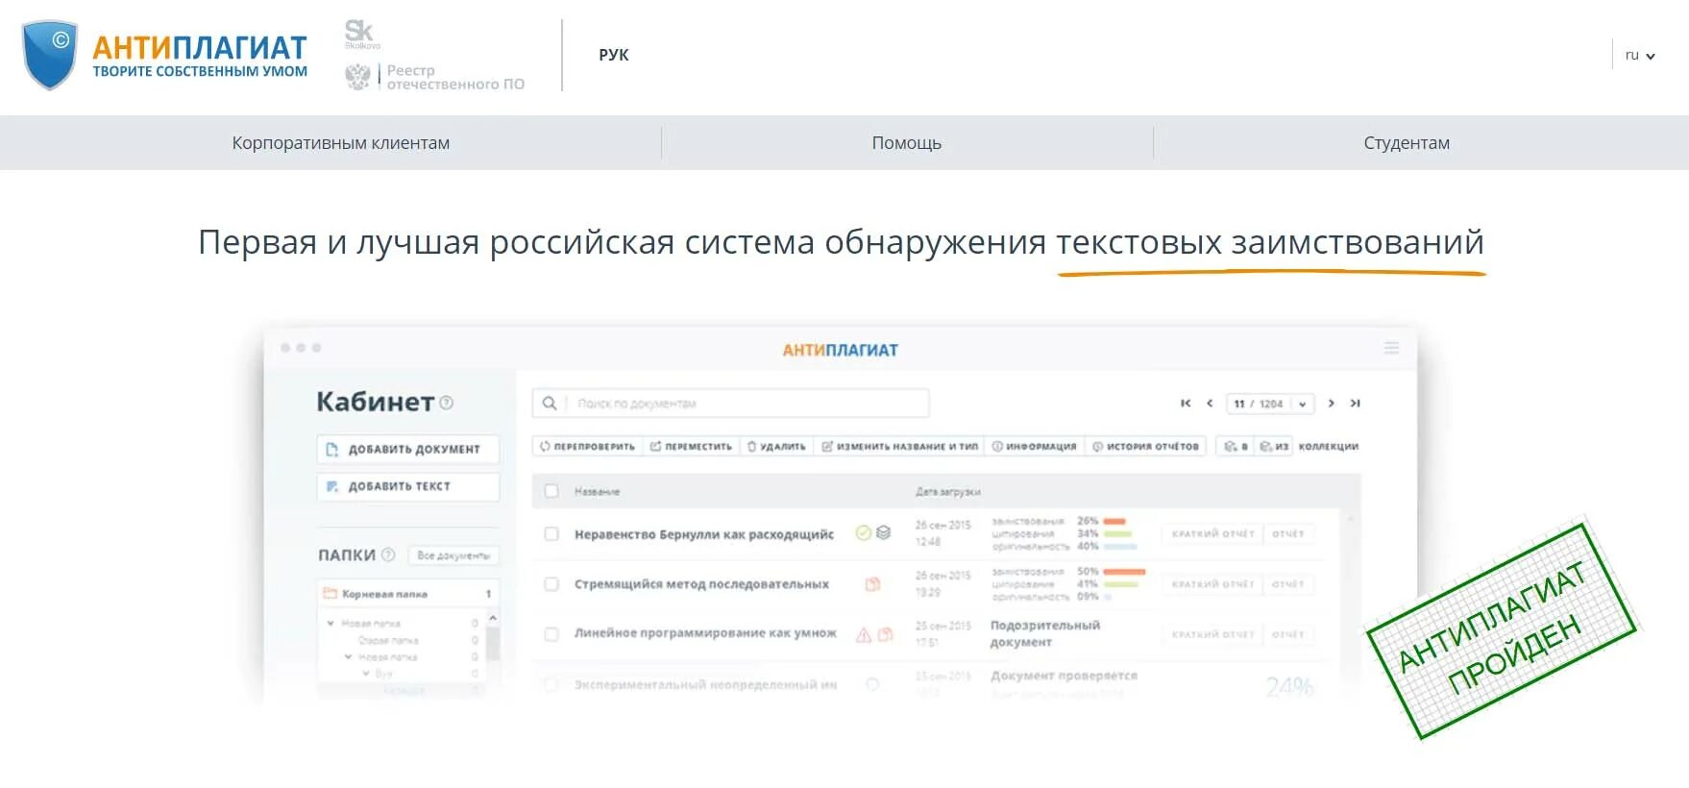Click the Информация toolbar button

pyautogui.click(x=1034, y=446)
